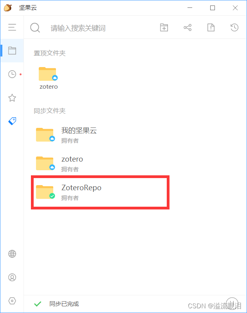Open the blue tags icon
The height and width of the screenshot is (313, 247).
[12, 121]
